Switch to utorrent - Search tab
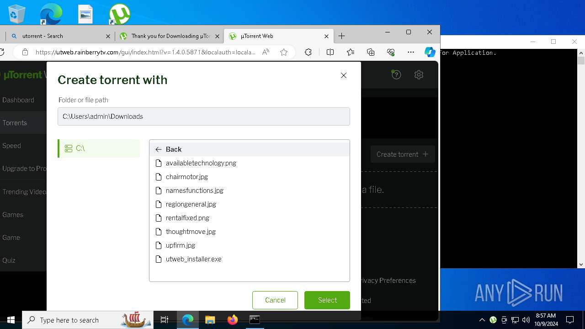The width and height of the screenshot is (585, 329). [x=59, y=36]
